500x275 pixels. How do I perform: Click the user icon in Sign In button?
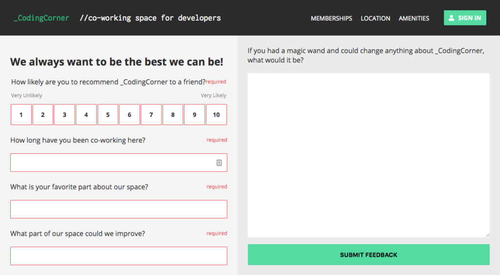pos(451,18)
